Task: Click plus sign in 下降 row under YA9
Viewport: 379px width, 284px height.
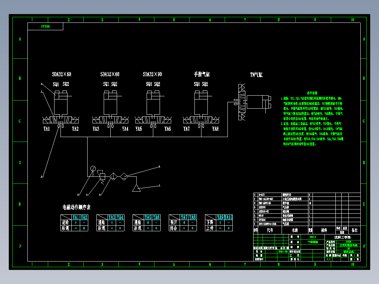Action: (220, 222)
